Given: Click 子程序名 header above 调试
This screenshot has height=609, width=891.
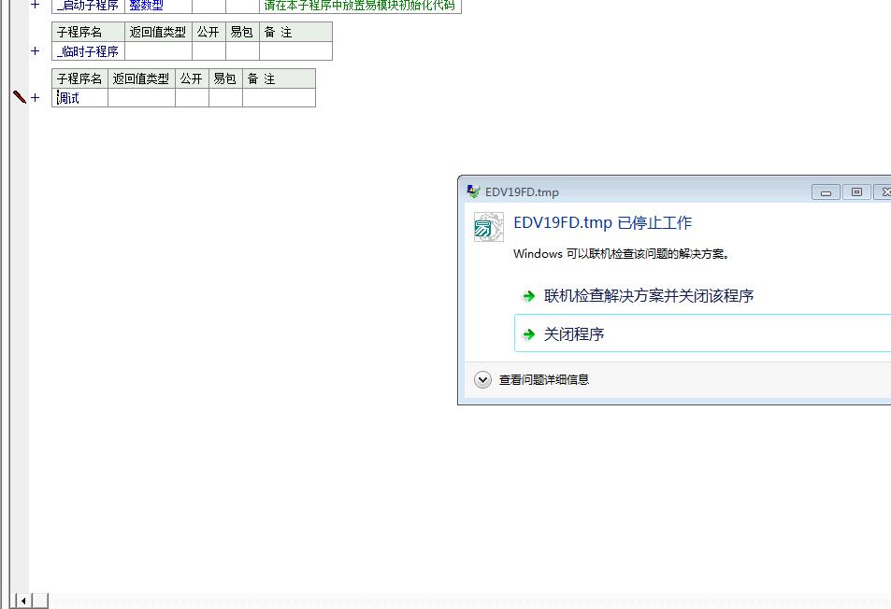Looking at the screenshot, I should point(79,78).
